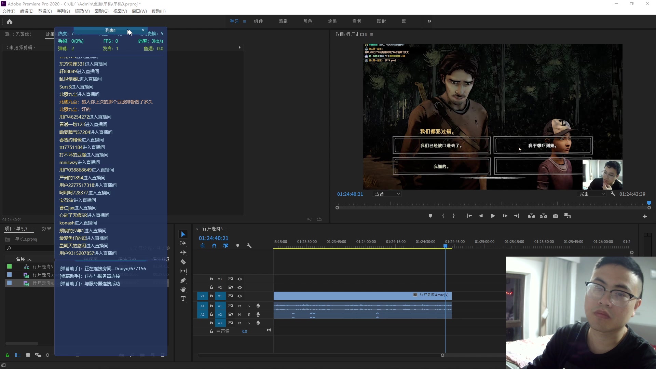
Task: Close the 列表1 danmaku window
Action: point(143,30)
